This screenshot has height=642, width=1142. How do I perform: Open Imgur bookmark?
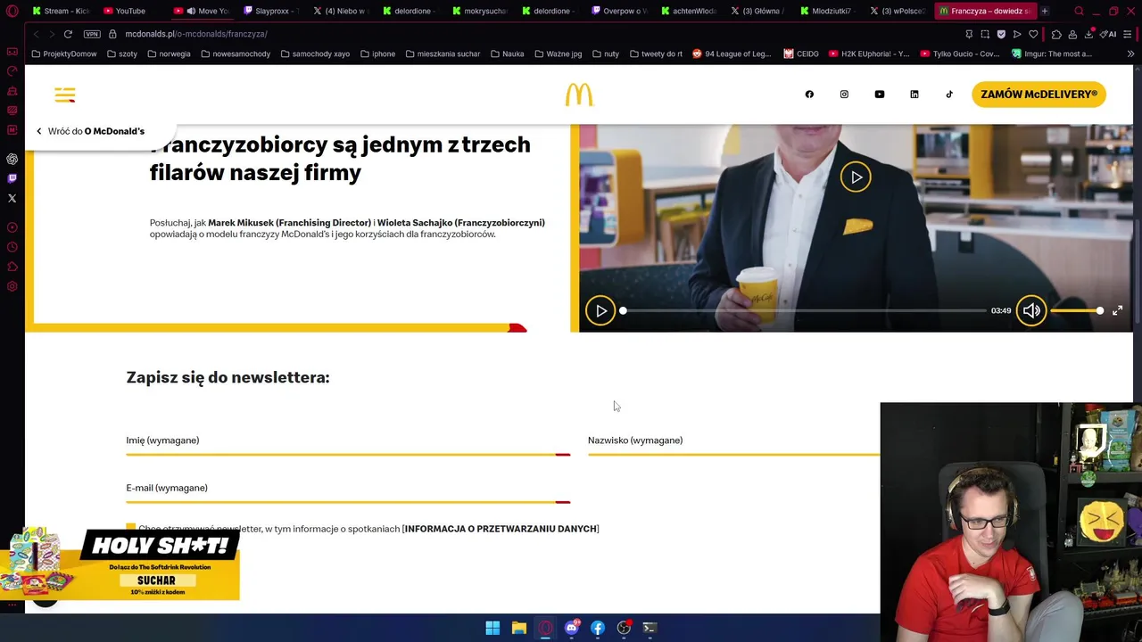click(x=1052, y=53)
